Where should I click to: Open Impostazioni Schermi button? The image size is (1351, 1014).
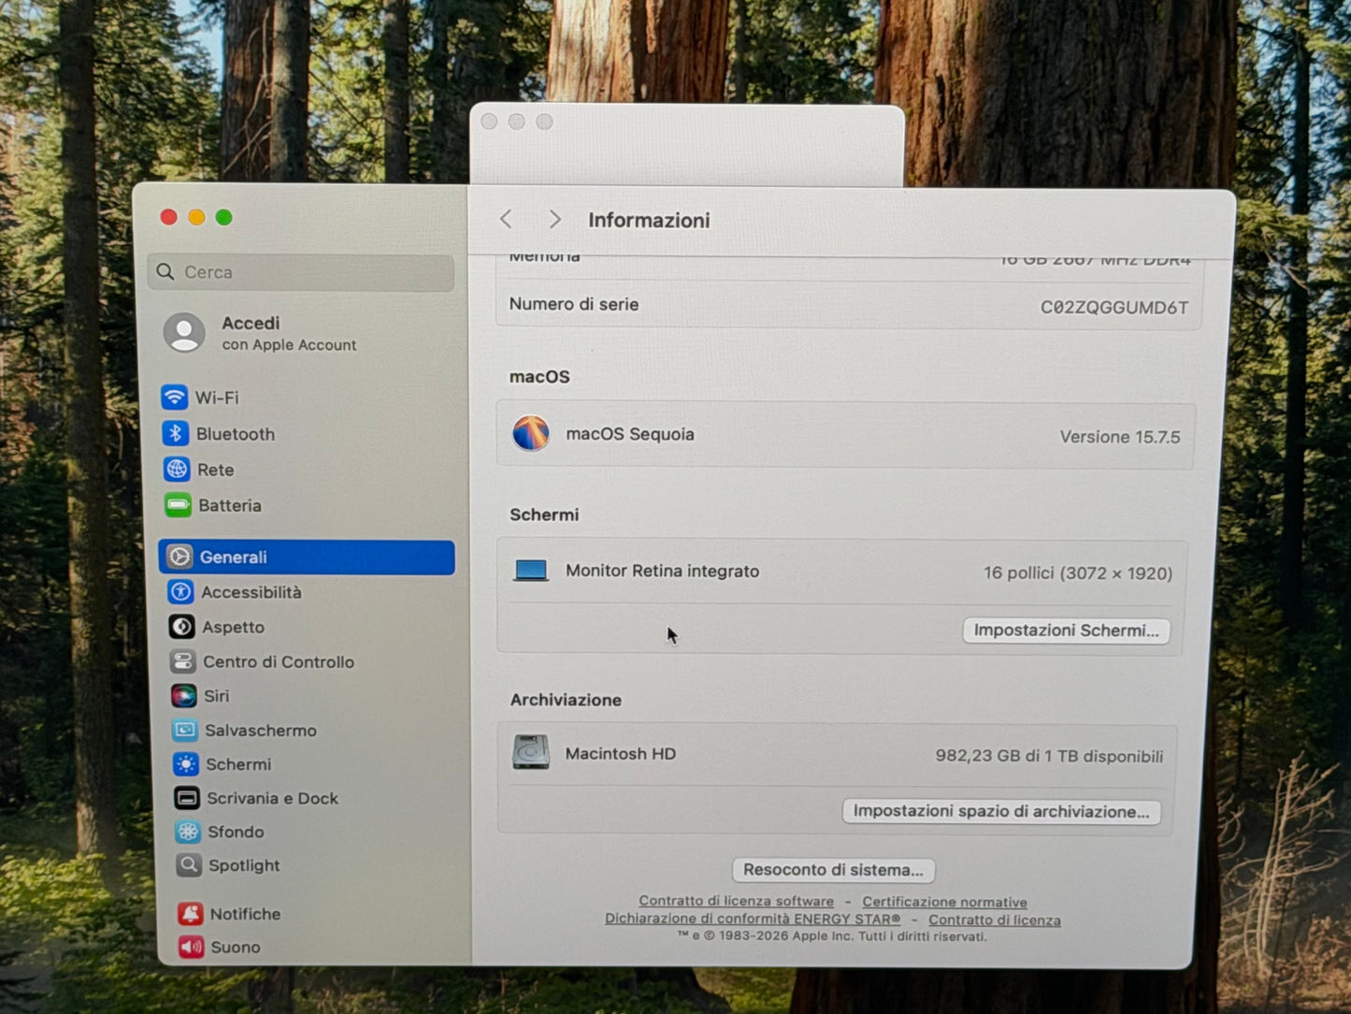1066,630
